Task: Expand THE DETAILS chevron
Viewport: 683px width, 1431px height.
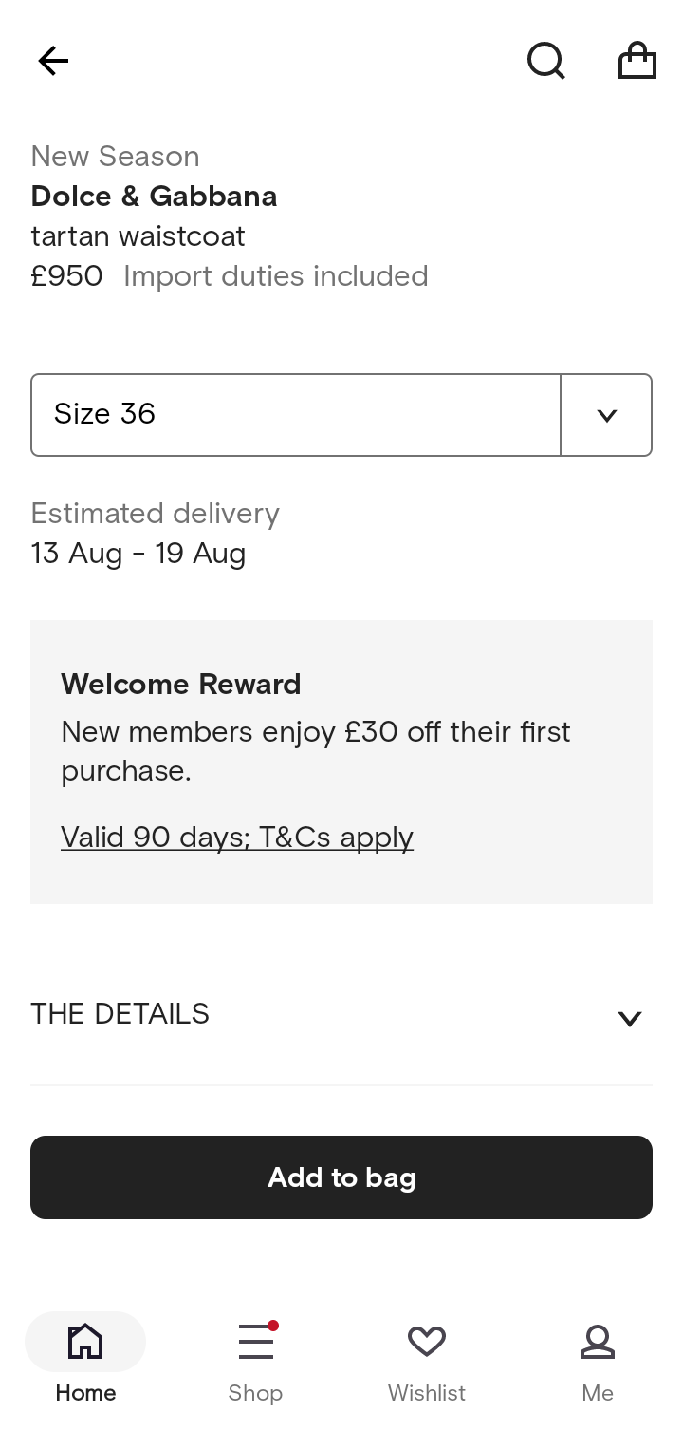Action: (x=630, y=1019)
